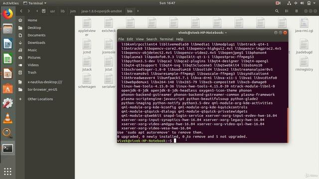This screenshot has width=319, height=179.
Task: Open Terminal's Help menu
Action: pyautogui.click(x=179, y=39)
